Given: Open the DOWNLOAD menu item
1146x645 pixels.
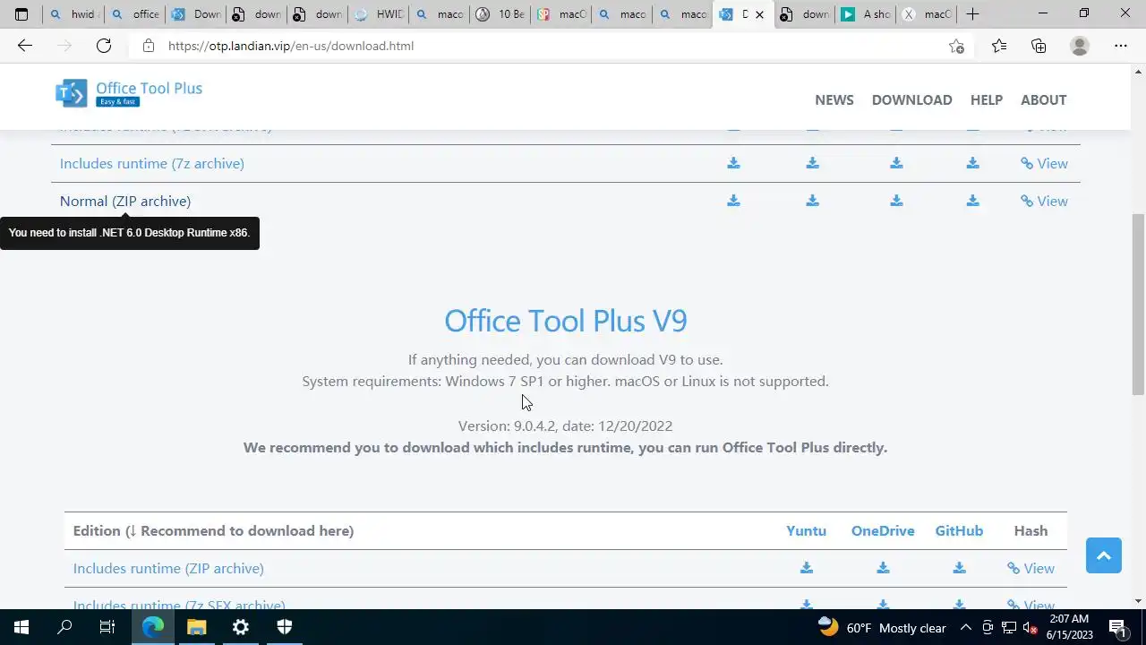Looking at the screenshot, I should click(911, 99).
